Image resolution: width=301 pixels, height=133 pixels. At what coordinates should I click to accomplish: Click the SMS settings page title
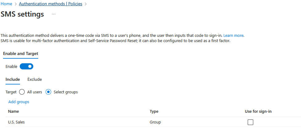tap(22, 14)
